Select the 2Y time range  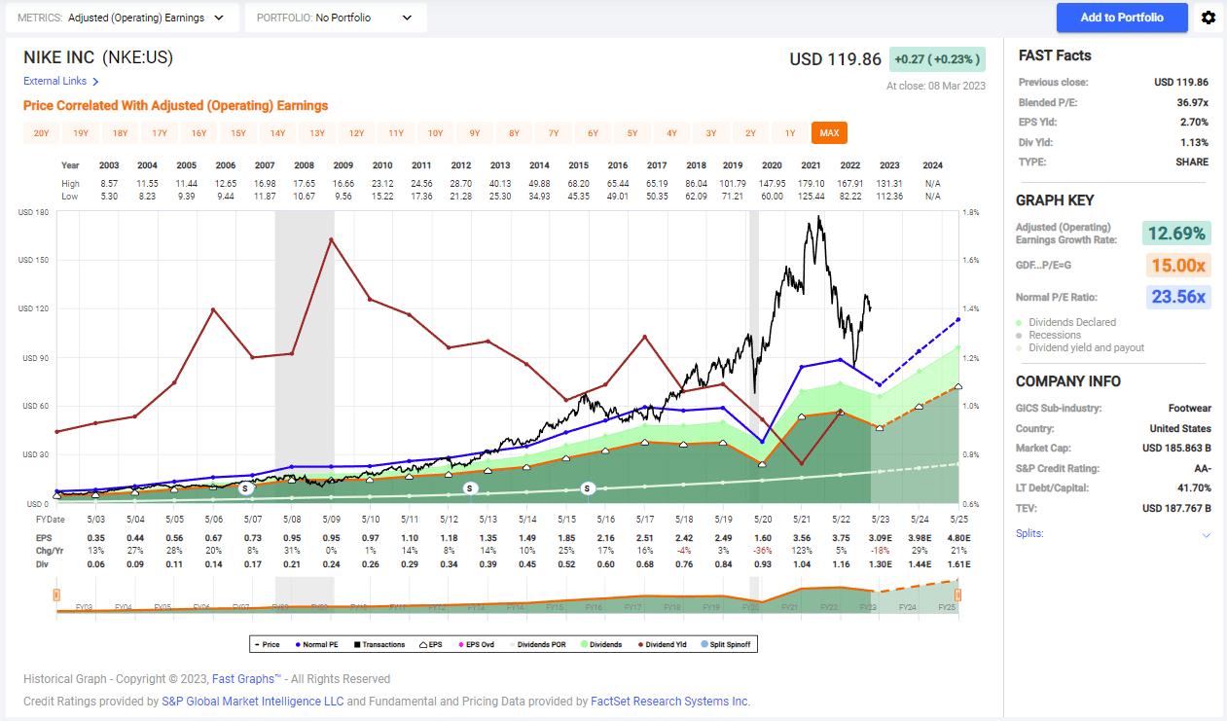[x=750, y=133]
